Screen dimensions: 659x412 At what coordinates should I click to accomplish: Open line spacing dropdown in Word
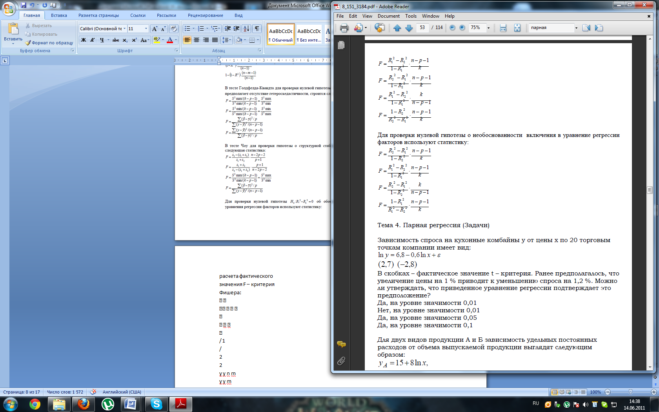pos(226,40)
